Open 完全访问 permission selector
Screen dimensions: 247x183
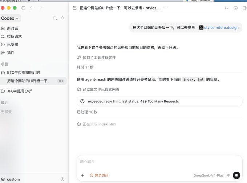pos(99,175)
